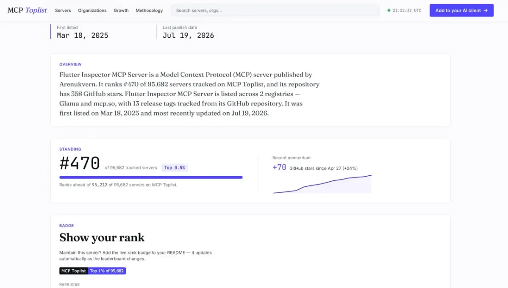Viewport: 508px width, 288px height.
Task: Click the BADGE section label
Action: [67, 225]
